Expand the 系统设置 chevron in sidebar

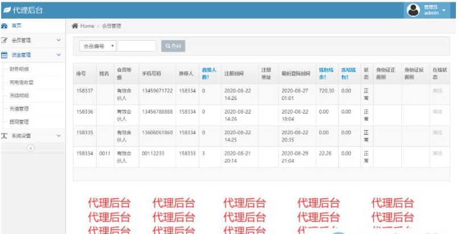59,136
